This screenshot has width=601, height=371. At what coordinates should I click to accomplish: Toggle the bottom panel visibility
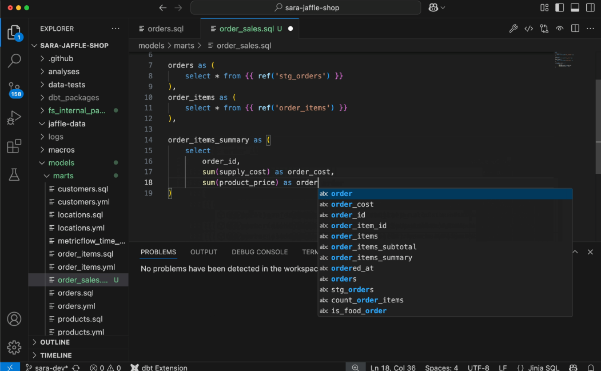click(x=575, y=7)
